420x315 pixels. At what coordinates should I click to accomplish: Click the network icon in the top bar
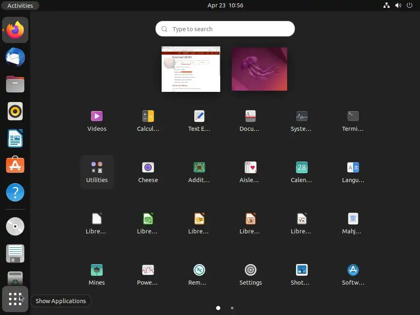tap(386, 5)
